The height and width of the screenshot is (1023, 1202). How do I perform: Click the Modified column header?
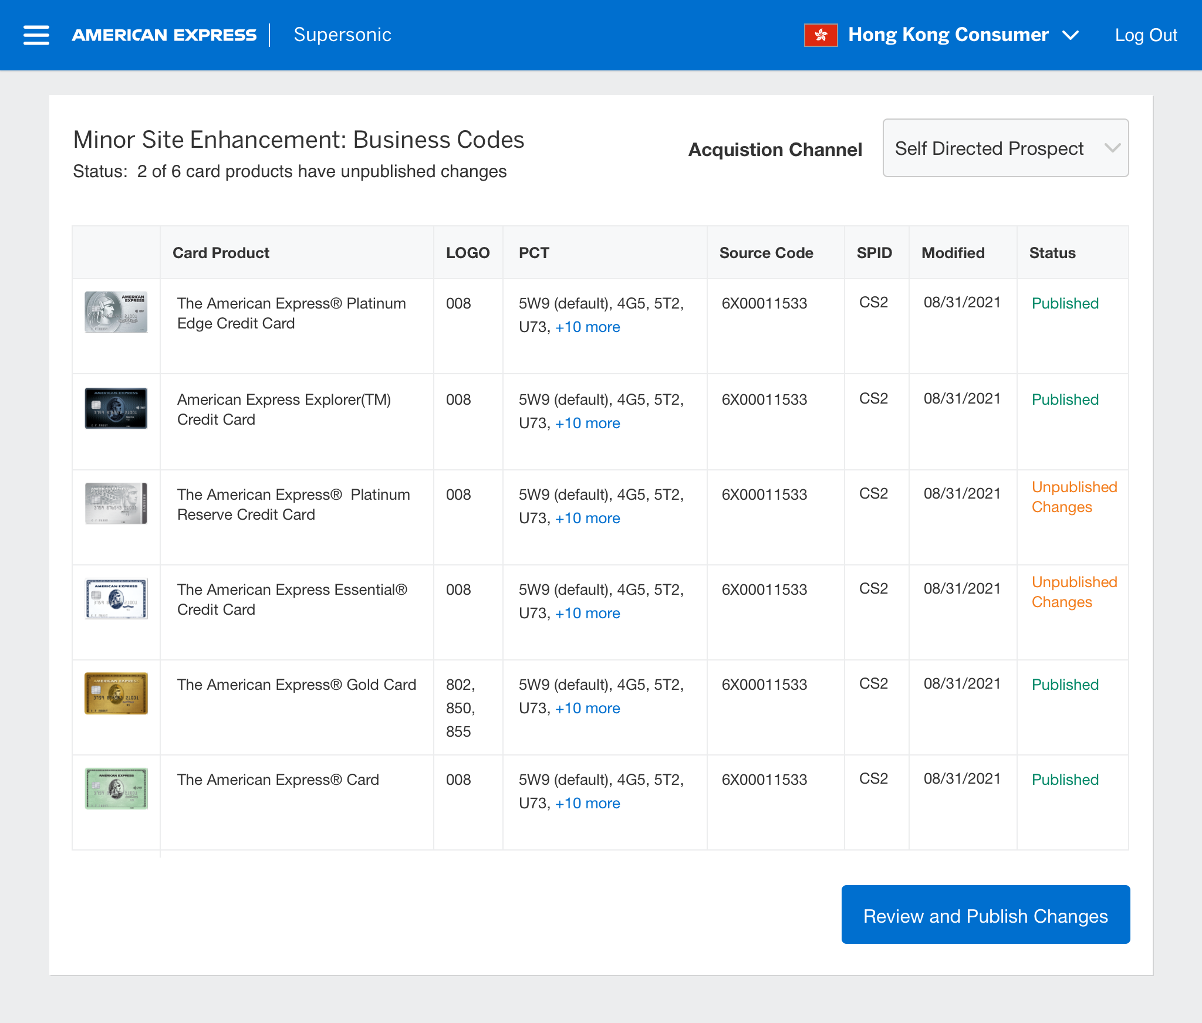(x=953, y=253)
